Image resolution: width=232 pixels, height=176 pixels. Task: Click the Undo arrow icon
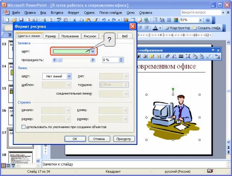click(104, 20)
